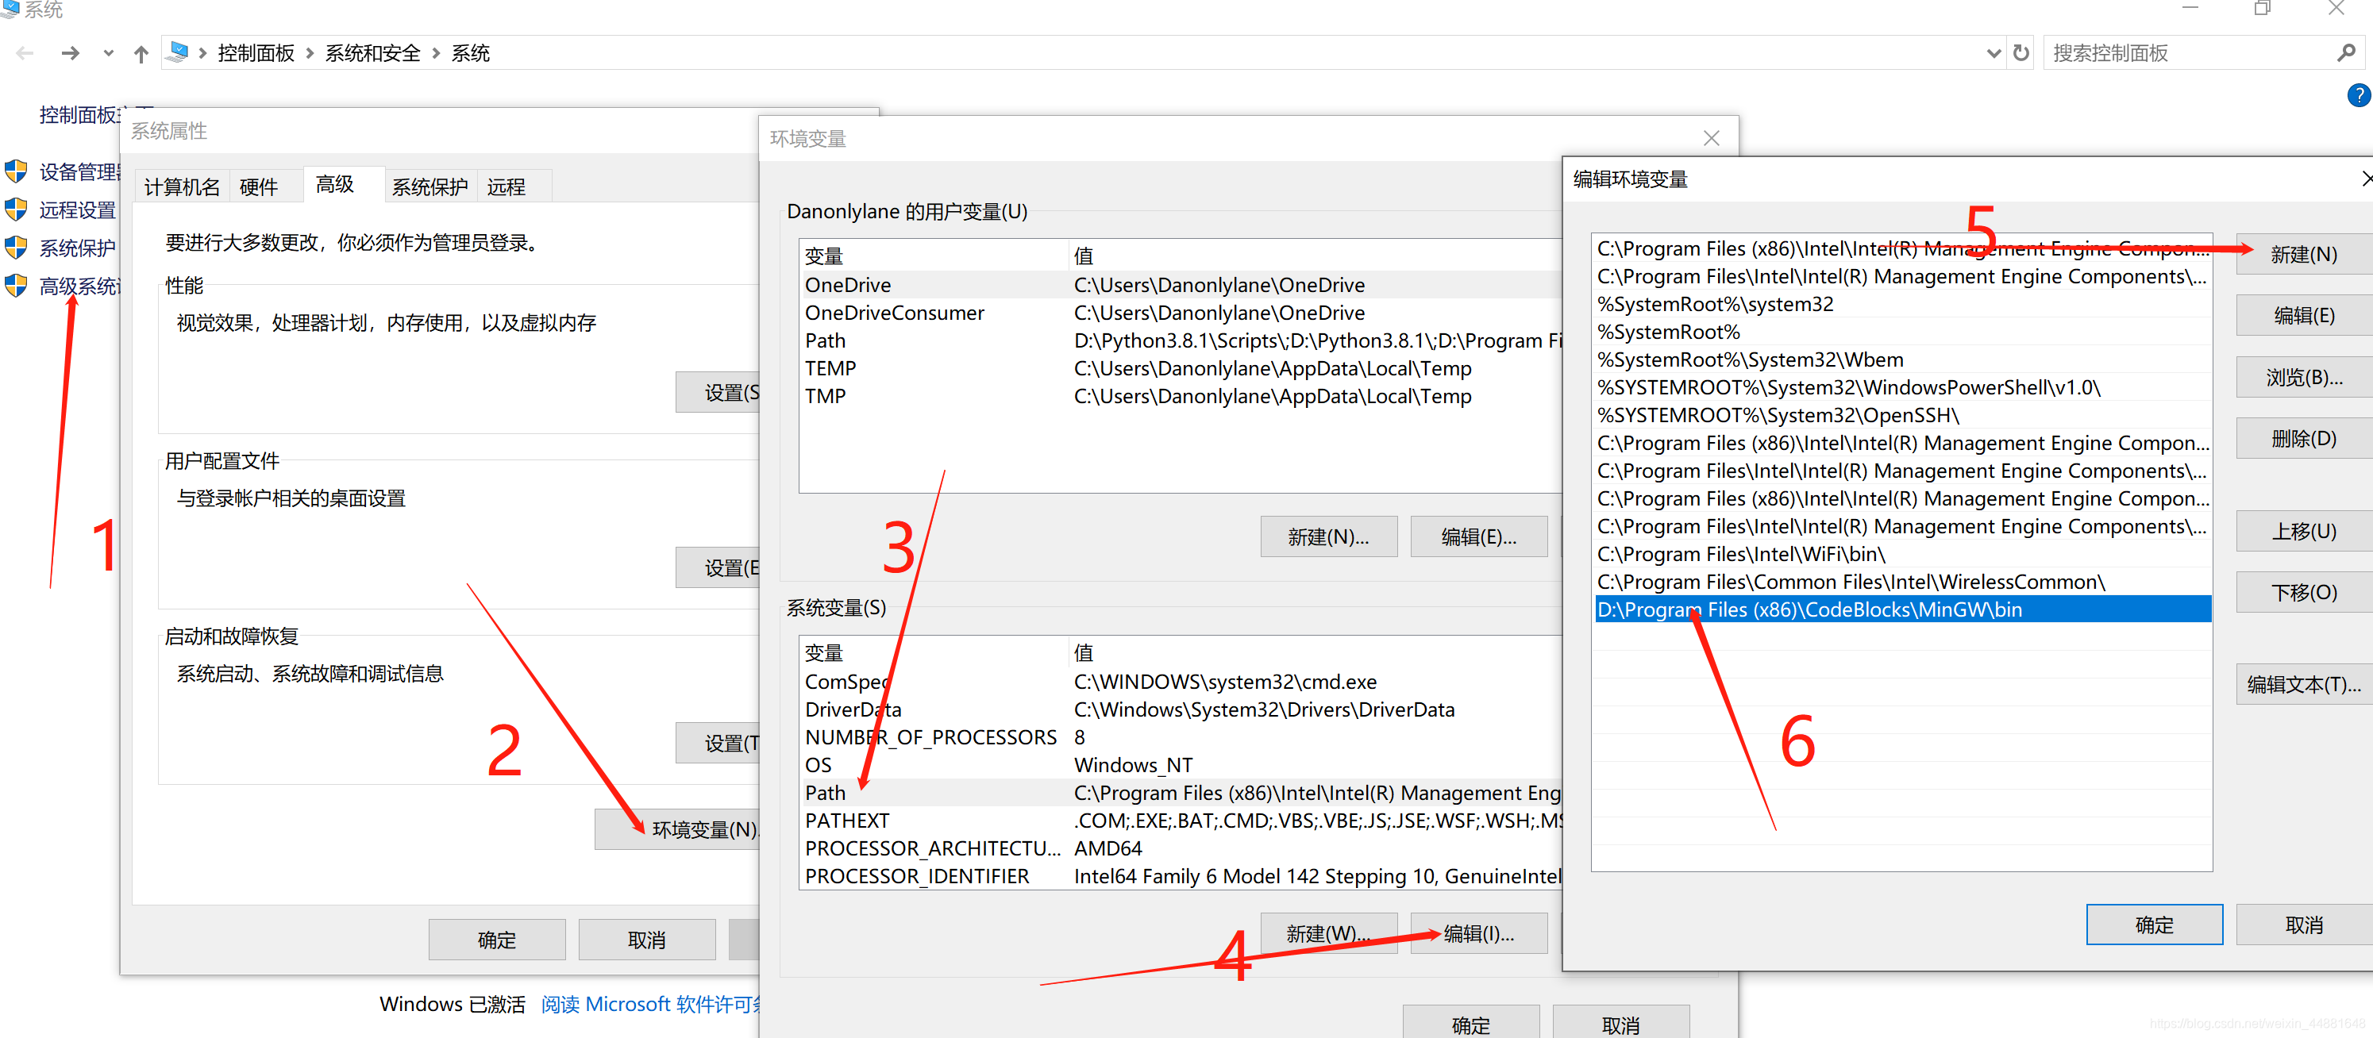
Task: Select the OS system variable row
Action: point(1183,764)
